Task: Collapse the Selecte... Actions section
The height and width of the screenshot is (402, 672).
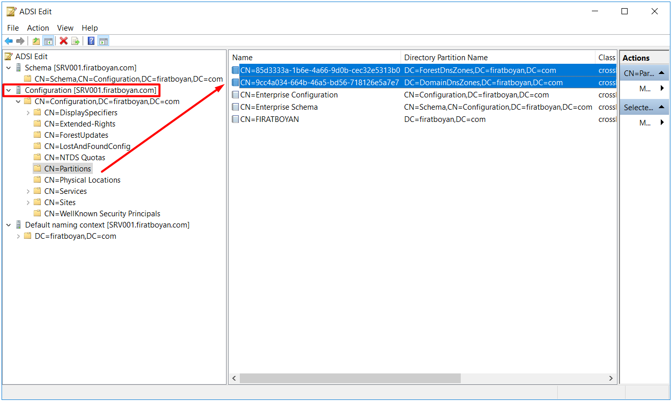Action: tap(661, 107)
